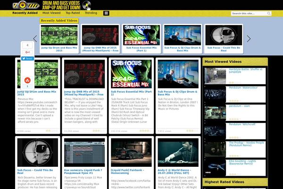Click the Highest Rated Videos heading

click(x=225, y=182)
